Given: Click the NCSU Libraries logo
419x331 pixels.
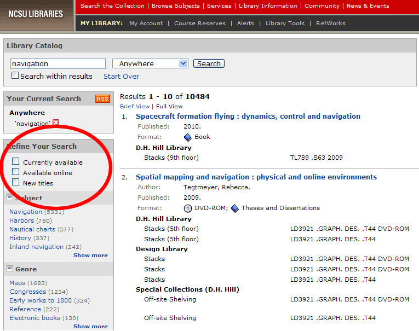Looking at the screenshot, I should click(x=36, y=14).
